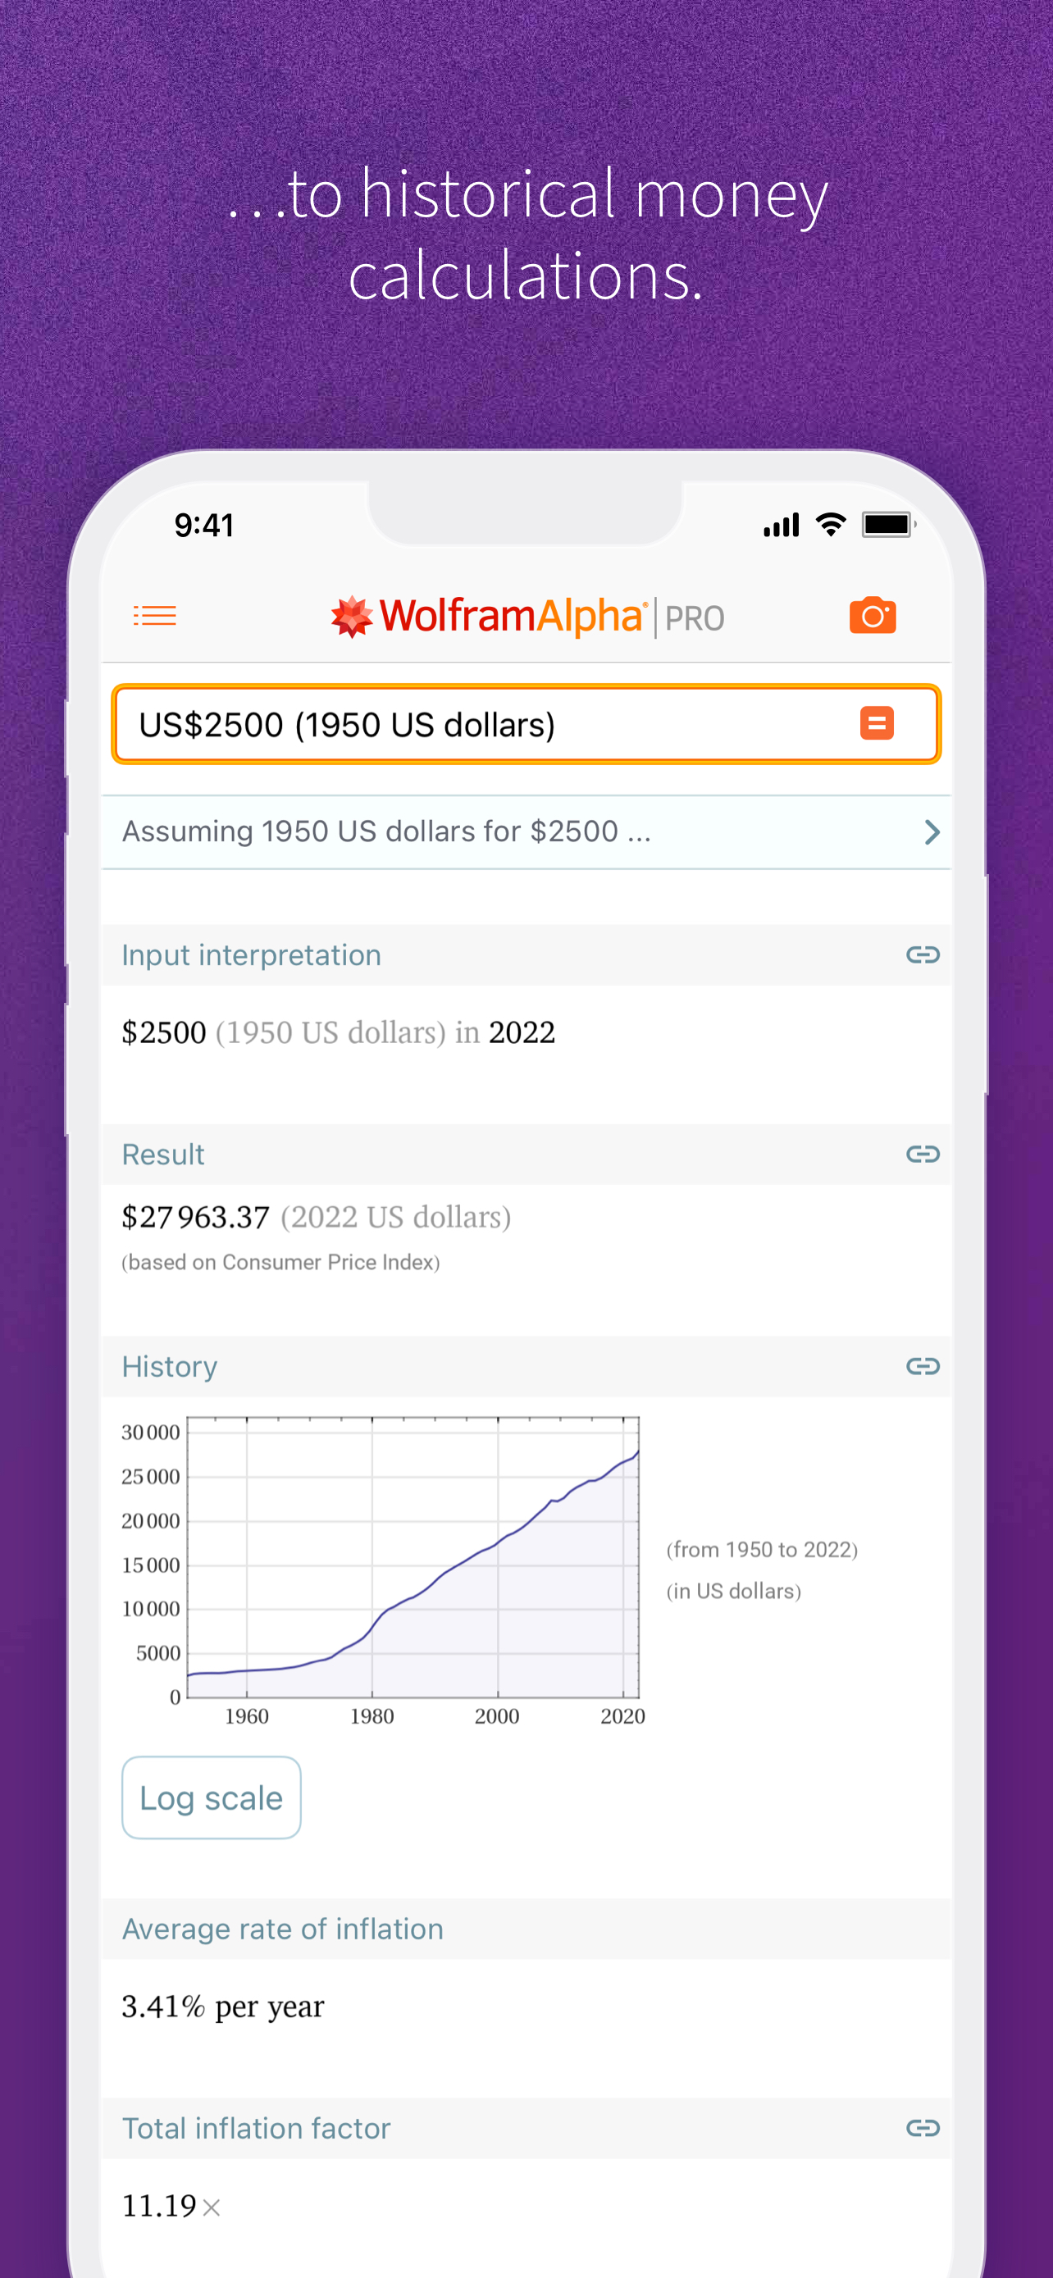Tap the 11.19× inflation factor value

pos(171,2206)
